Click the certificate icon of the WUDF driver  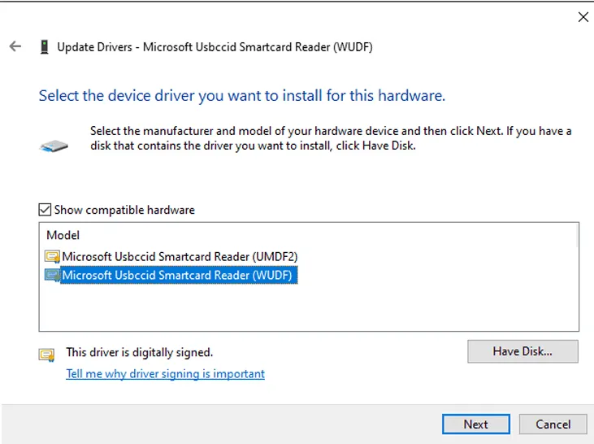point(52,276)
